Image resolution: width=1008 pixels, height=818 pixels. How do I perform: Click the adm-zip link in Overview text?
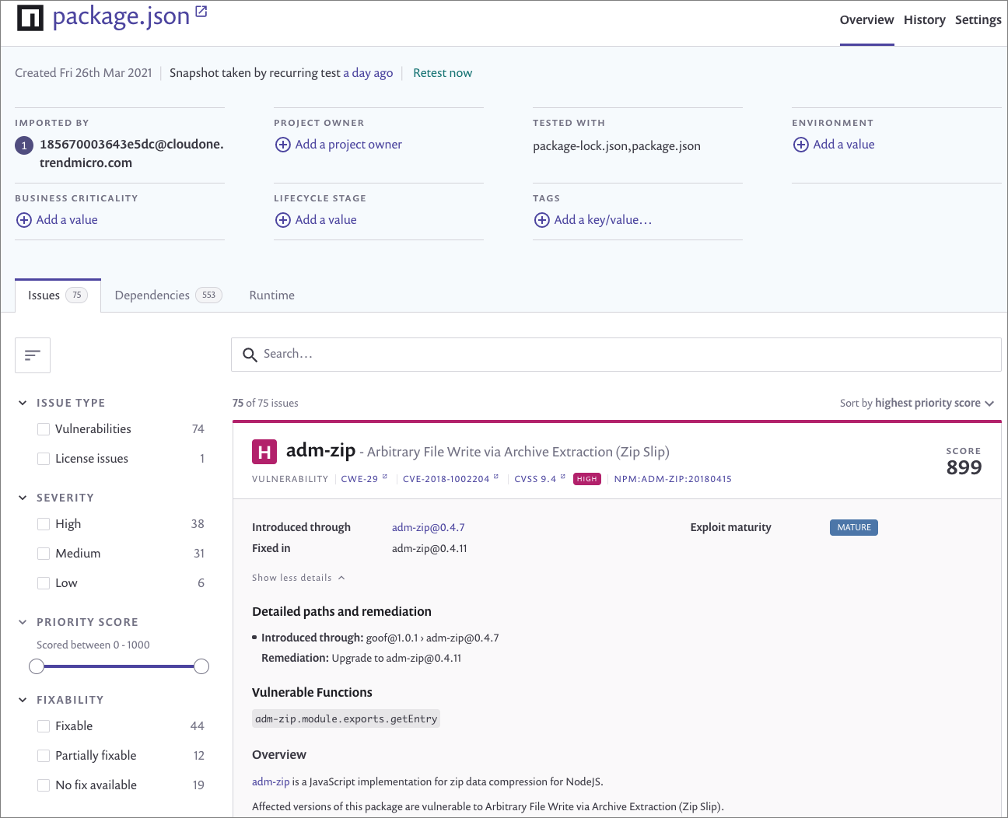pyautogui.click(x=271, y=782)
